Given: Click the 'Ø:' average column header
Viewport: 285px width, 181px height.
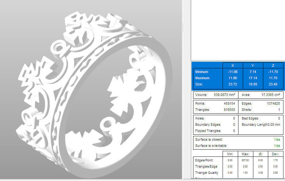Looking at the screenshot, I should [260, 154].
